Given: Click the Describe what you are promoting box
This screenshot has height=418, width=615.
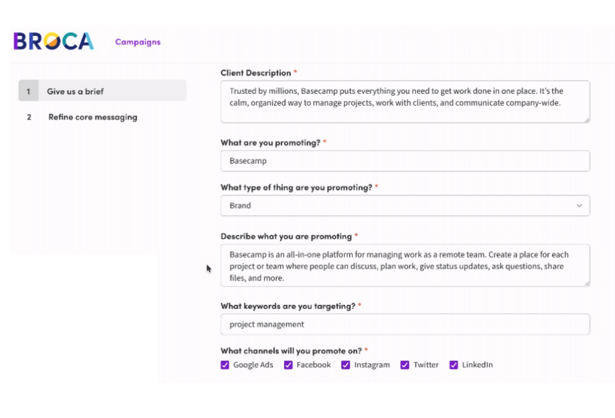Looking at the screenshot, I should pos(405,266).
